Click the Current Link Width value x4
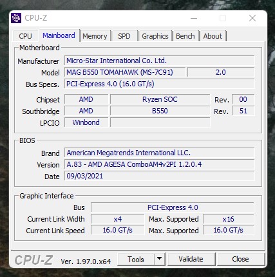 pyautogui.click(x=118, y=219)
